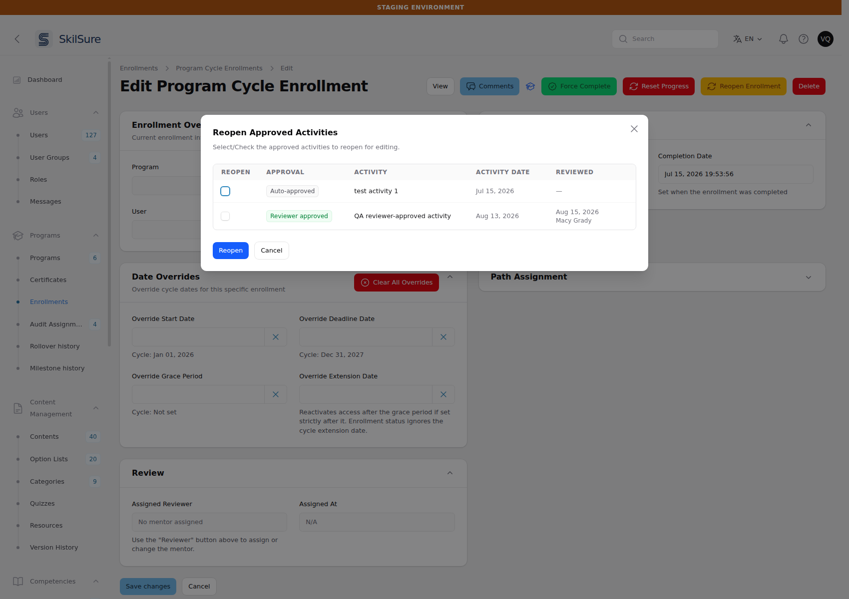The width and height of the screenshot is (849, 599).
Task: Click into the Search field
Action: point(665,39)
